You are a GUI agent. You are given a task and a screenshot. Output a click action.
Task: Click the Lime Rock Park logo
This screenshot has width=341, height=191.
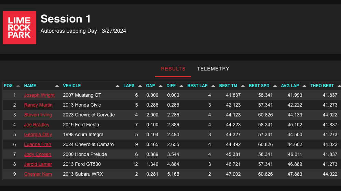19,28
